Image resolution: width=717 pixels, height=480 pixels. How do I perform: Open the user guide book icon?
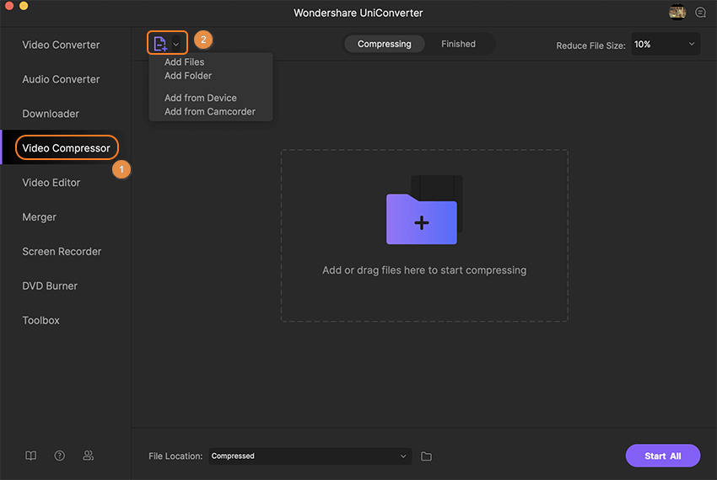click(x=31, y=456)
